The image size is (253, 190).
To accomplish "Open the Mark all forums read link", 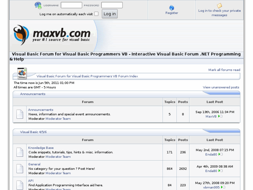I will coord(224,70).
